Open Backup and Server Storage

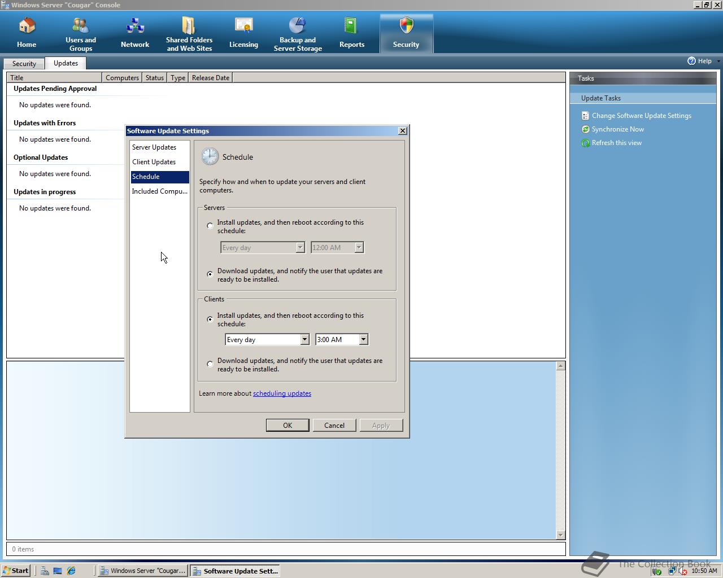coord(298,34)
